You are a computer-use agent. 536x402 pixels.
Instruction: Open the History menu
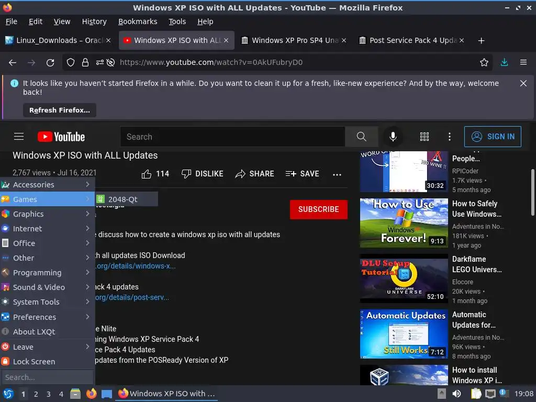94,21
